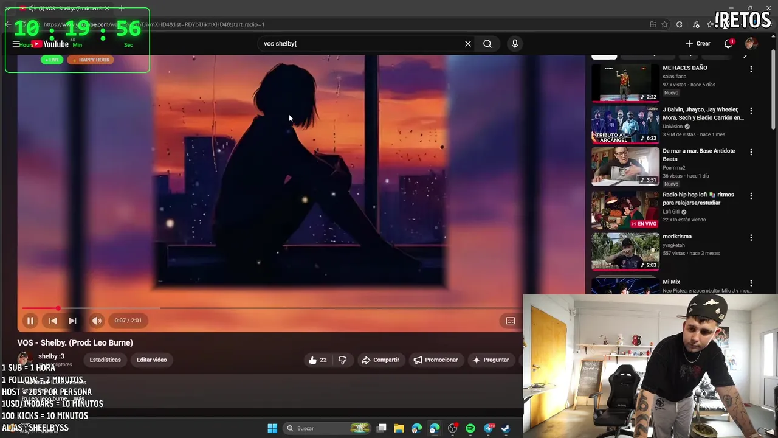The width and height of the screenshot is (778, 438).
Task: Open Estadísticas for this video
Action: (x=105, y=360)
